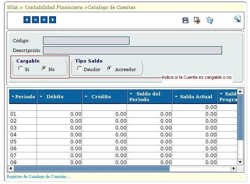This screenshot has height=184, width=250.
Task: Cancel changes using the red X icon
Action: point(197,20)
